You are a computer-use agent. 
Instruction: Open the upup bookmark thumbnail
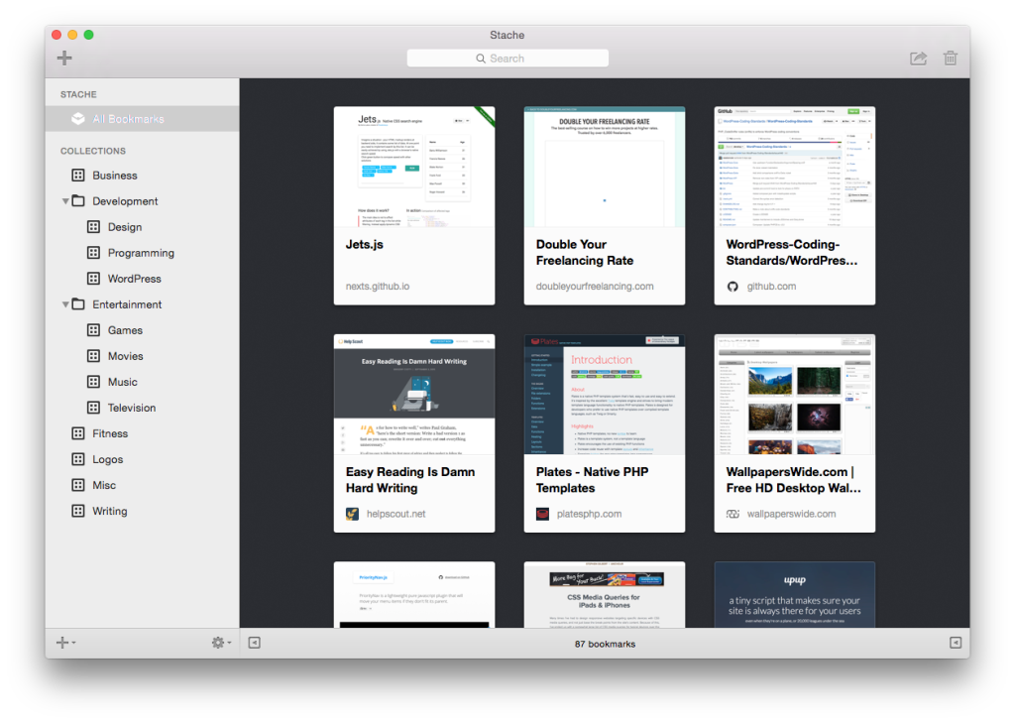tap(795, 595)
